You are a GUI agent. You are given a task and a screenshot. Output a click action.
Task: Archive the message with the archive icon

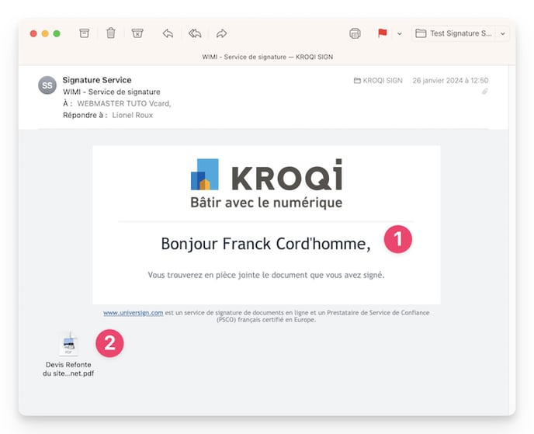84,33
